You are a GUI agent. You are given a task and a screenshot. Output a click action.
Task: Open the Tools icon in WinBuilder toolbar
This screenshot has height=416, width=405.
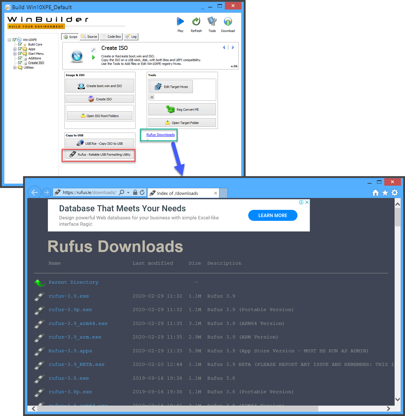pyautogui.click(x=212, y=22)
